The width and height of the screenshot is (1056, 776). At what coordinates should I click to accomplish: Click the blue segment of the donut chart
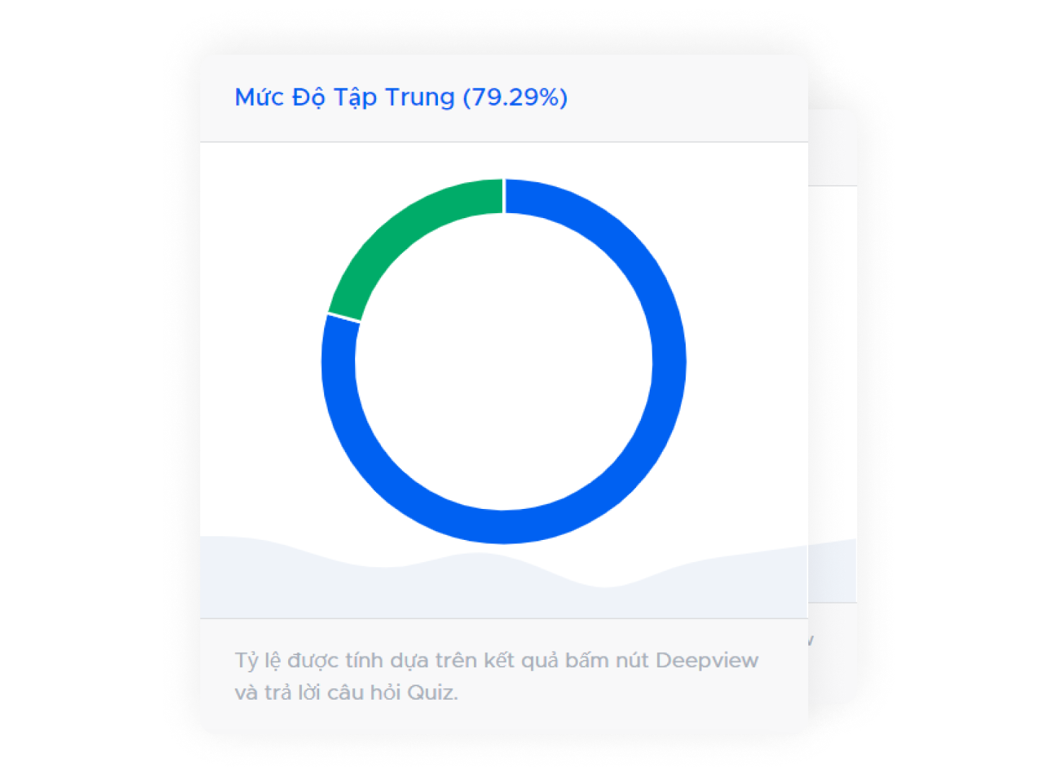(x=666, y=360)
